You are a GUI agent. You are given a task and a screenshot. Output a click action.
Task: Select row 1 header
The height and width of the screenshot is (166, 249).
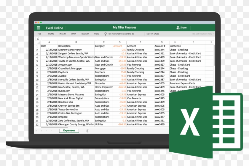(37, 46)
